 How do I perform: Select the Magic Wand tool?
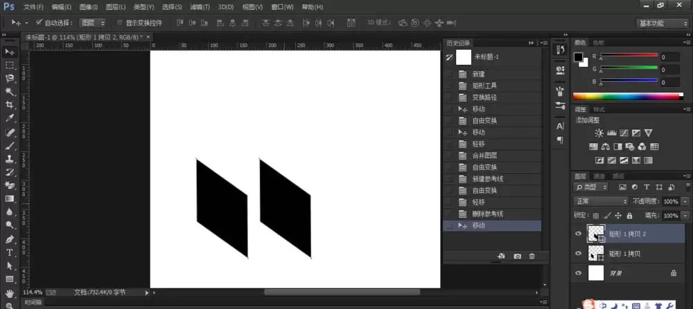point(9,92)
